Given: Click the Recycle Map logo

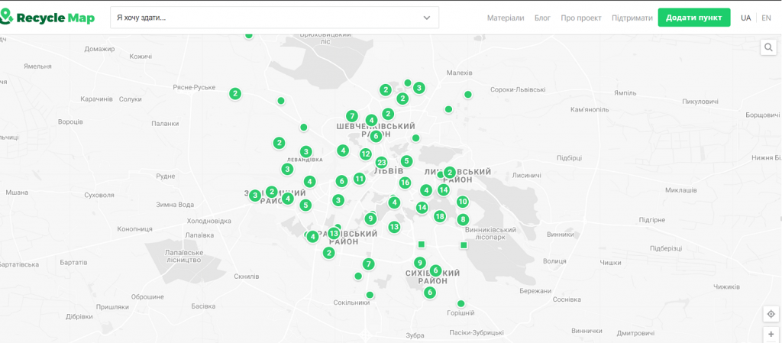Looking at the screenshot, I should point(48,17).
